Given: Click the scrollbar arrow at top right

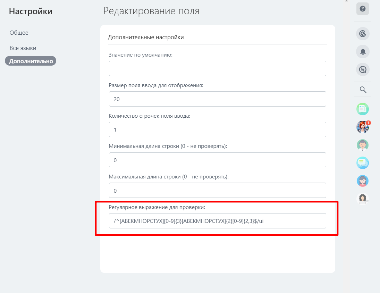Looking at the screenshot, I should point(346,2).
